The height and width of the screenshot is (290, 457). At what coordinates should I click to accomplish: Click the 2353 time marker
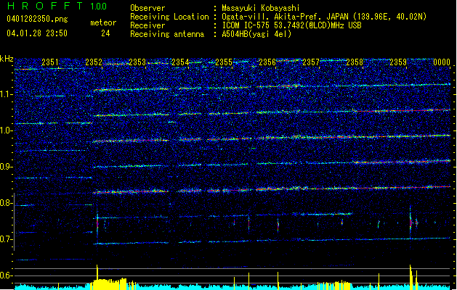point(137,62)
